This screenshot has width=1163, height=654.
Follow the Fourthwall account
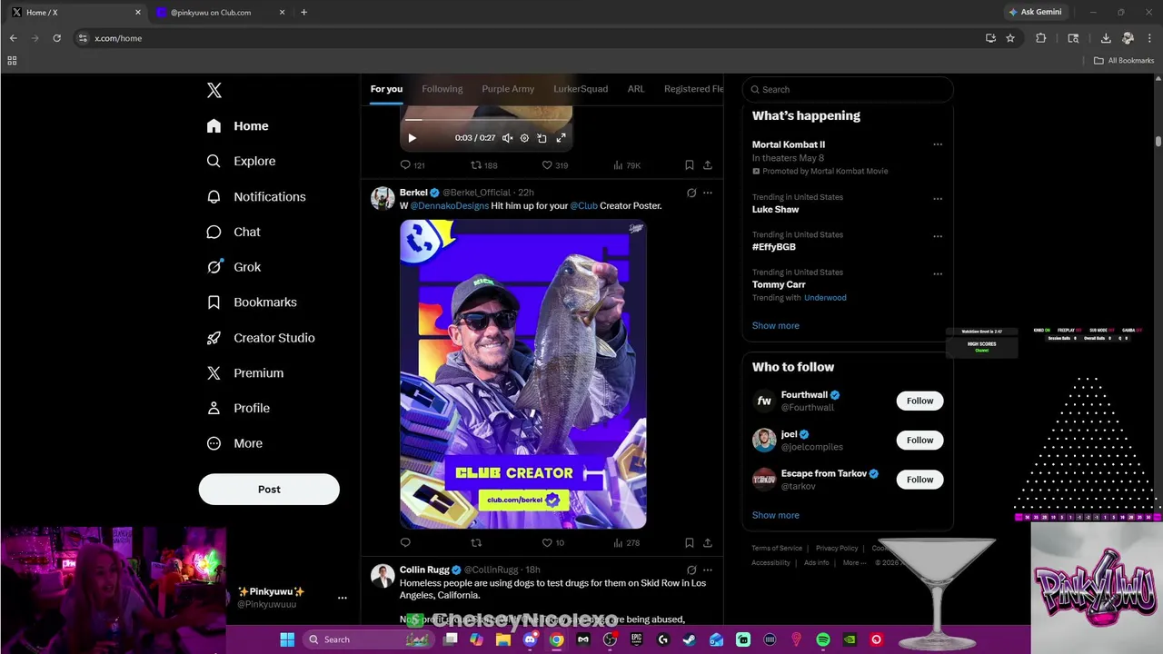[919, 401]
